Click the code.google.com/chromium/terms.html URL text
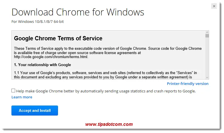This screenshot has width=224, height=133. pyautogui.click(x=51, y=57)
